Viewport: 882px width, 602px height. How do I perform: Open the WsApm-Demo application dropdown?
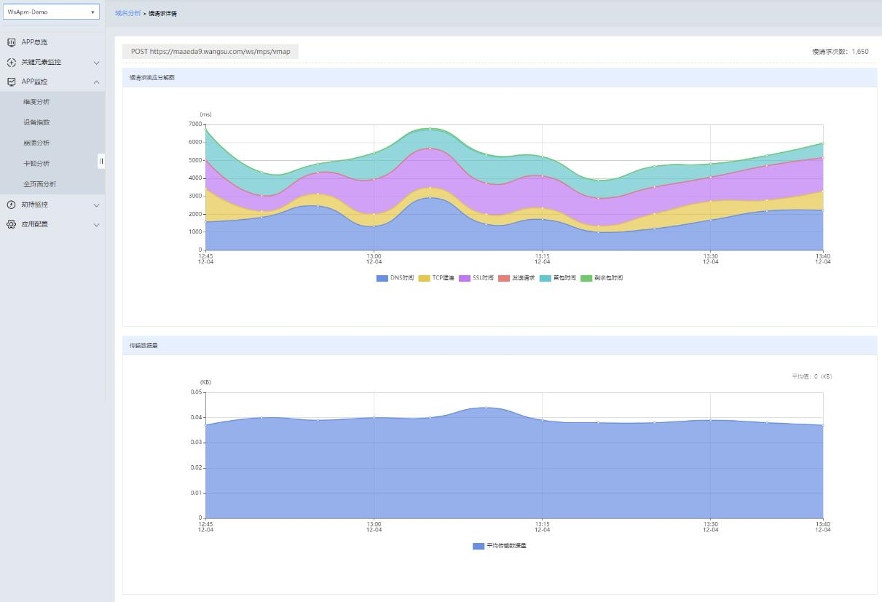point(51,12)
